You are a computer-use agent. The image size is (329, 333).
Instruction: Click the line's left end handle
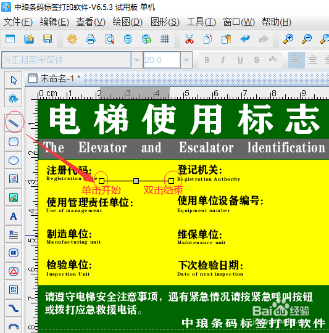[x=102, y=181]
